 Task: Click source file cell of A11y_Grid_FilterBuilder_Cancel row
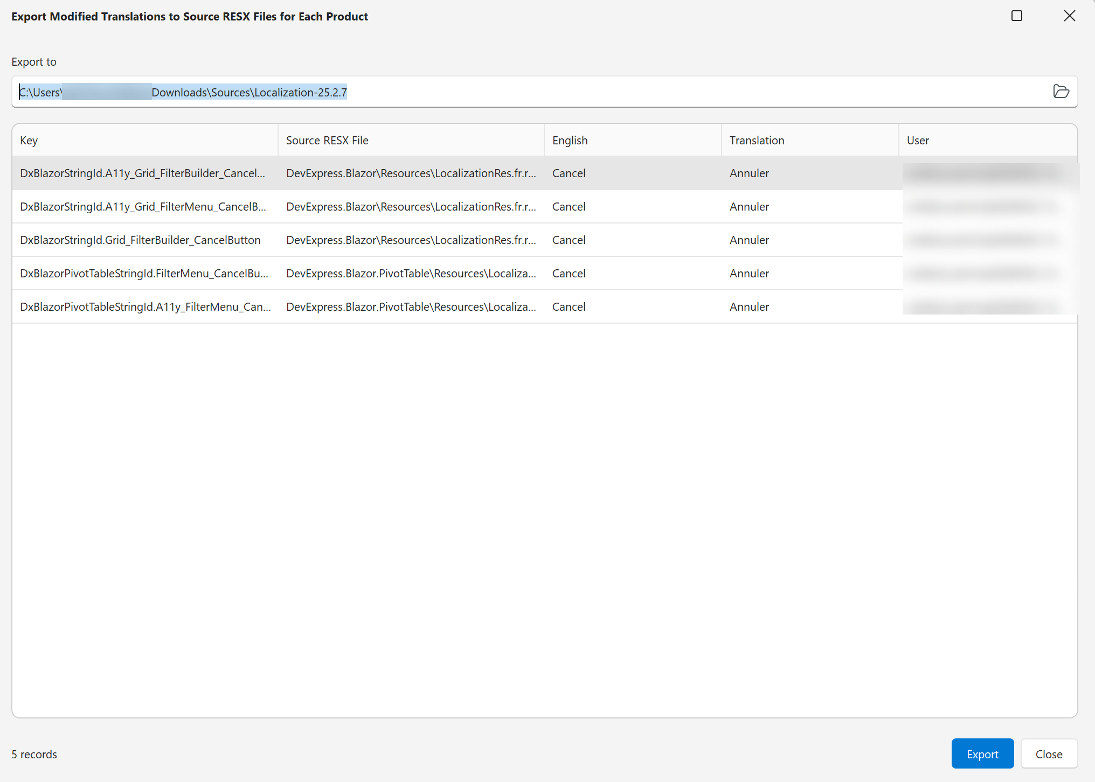[x=411, y=173]
